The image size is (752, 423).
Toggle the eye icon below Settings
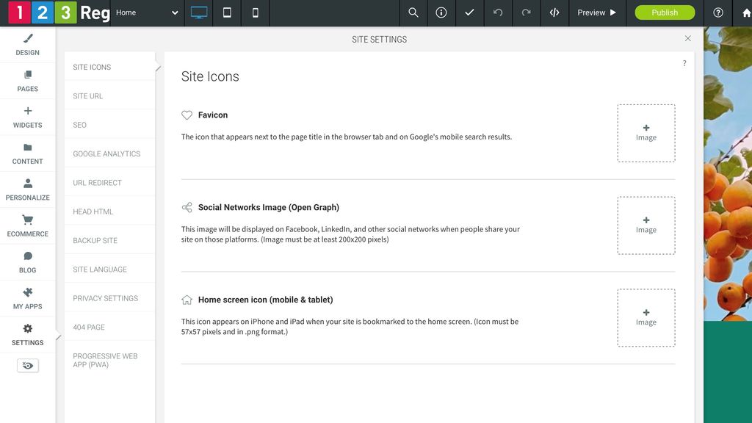point(27,365)
